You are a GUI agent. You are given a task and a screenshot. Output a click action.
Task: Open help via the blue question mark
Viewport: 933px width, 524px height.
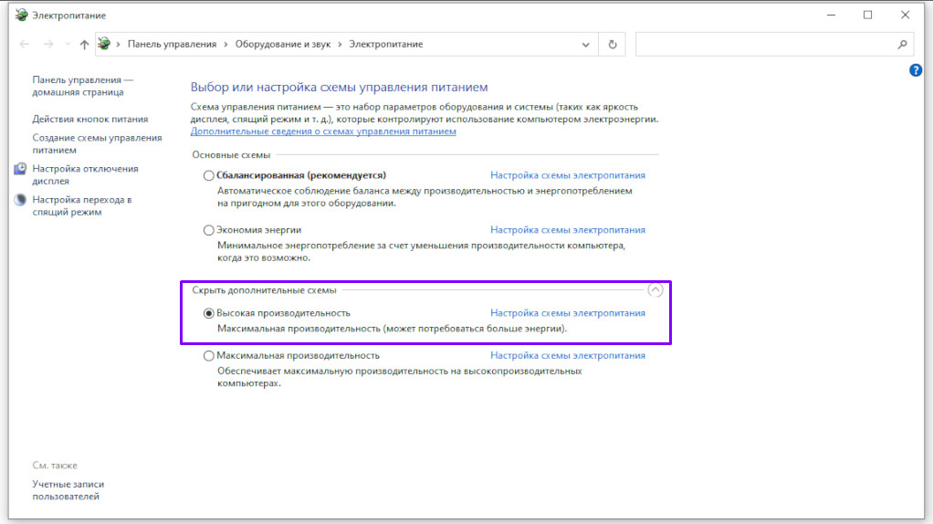click(915, 70)
